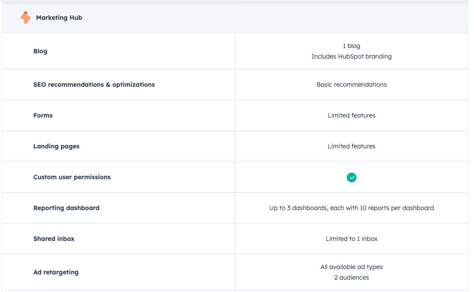The image size is (474, 292).
Task: Click the green checkmark for Custom user permissions
Action: [352, 177]
